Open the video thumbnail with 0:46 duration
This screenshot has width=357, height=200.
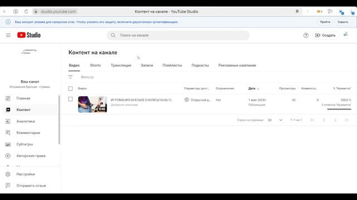[93, 104]
